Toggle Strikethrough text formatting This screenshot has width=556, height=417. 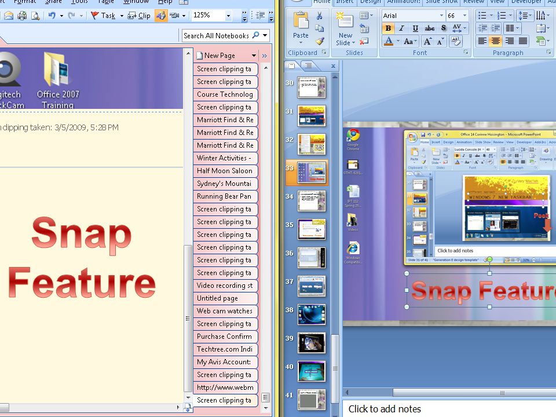pyautogui.click(x=429, y=28)
